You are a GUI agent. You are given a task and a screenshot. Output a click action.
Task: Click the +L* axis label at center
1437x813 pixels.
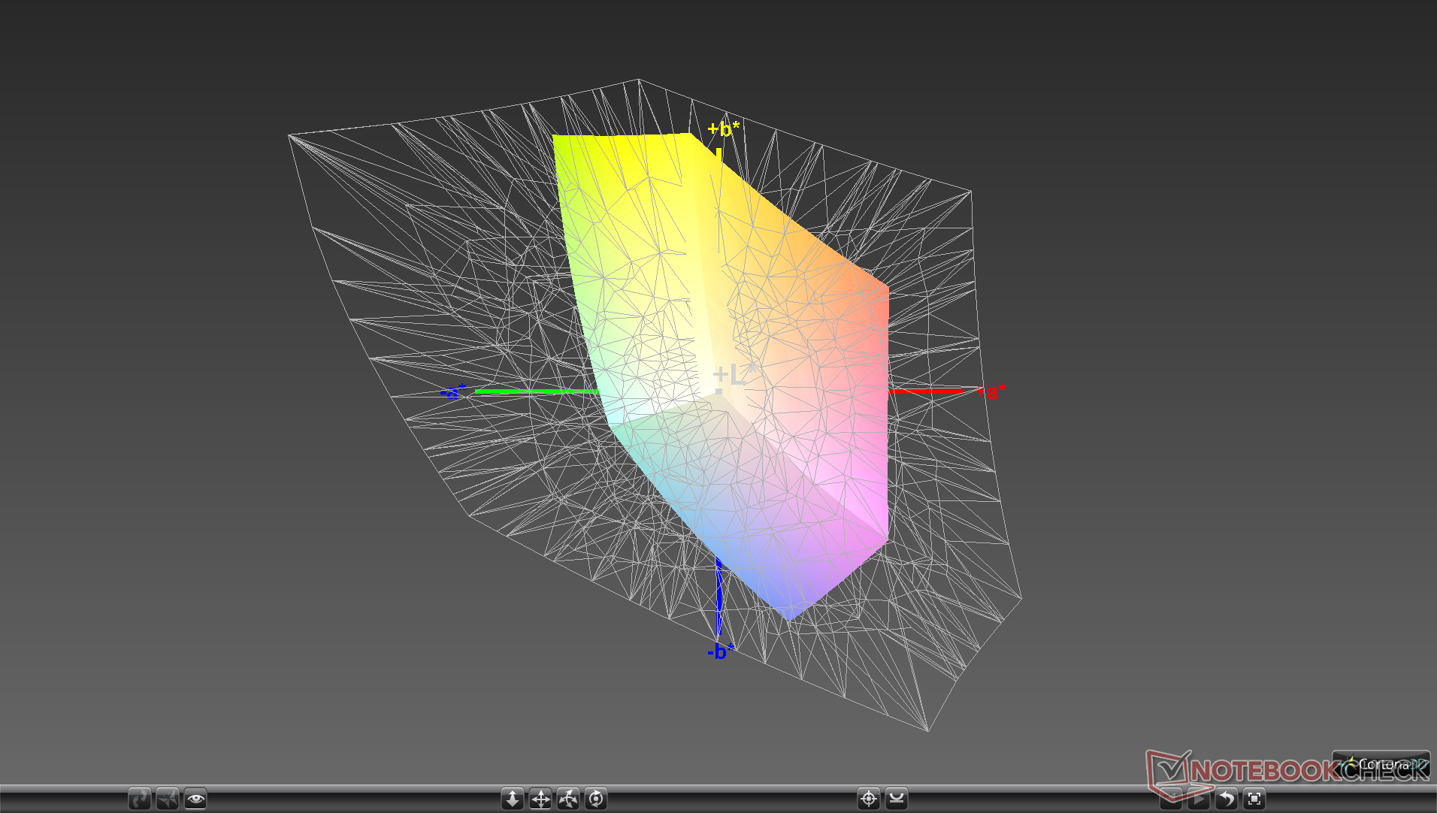[x=734, y=374]
